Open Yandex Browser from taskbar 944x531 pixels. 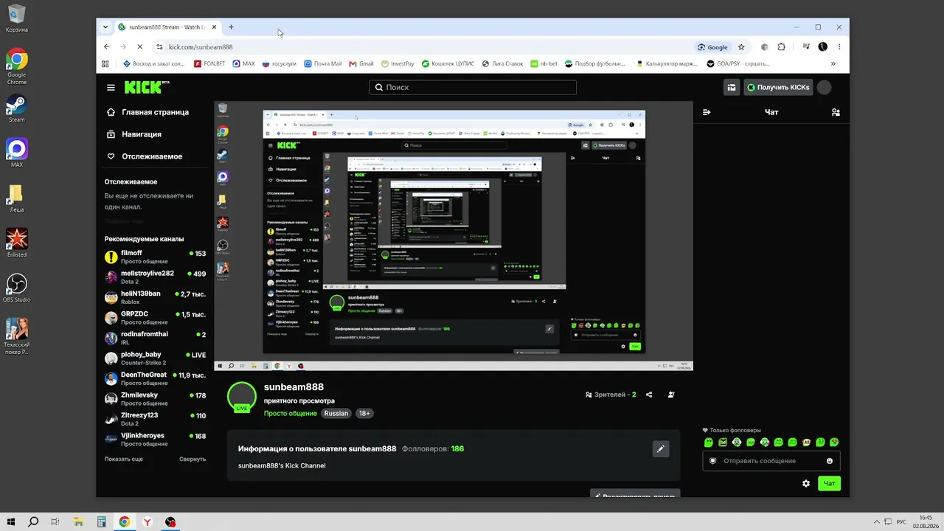point(147,522)
